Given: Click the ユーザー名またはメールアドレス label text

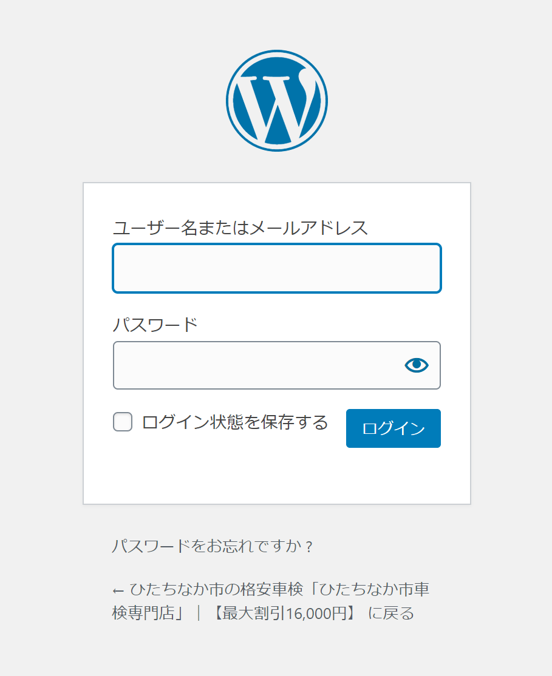Looking at the screenshot, I should click(x=240, y=228).
